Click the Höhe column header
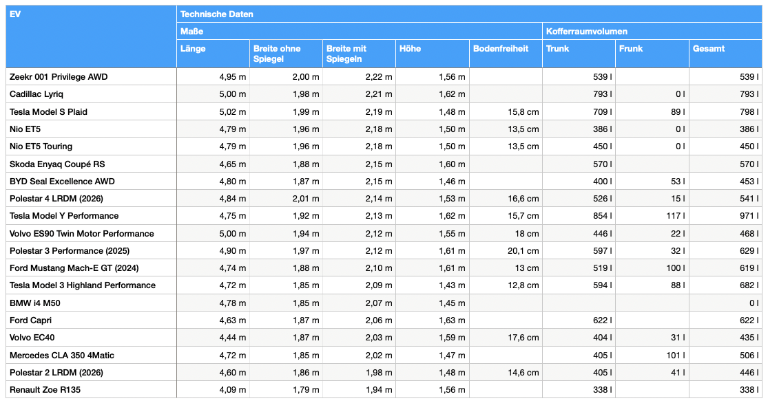 click(x=433, y=54)
